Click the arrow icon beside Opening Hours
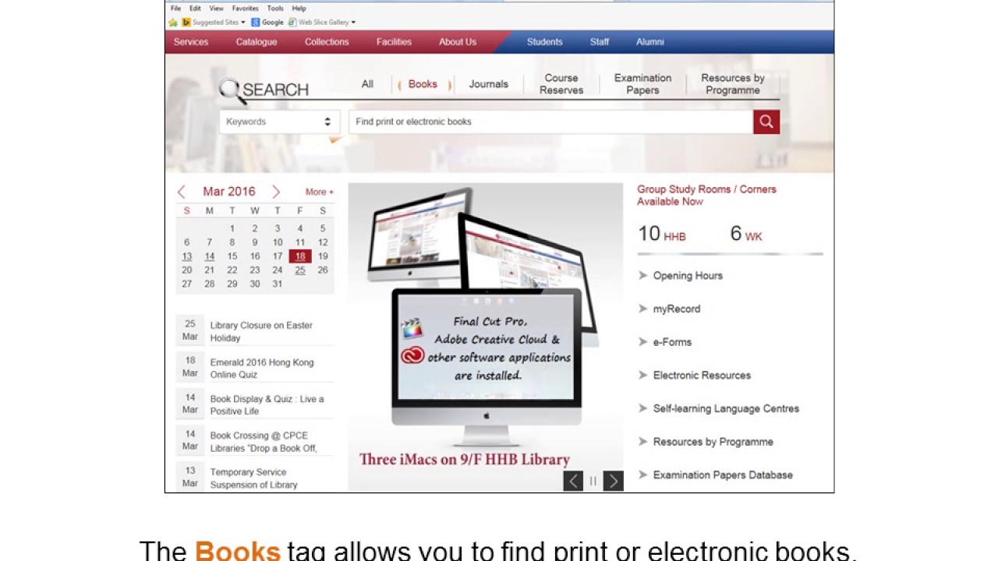The image size is (998, 561). click(642, 275)
